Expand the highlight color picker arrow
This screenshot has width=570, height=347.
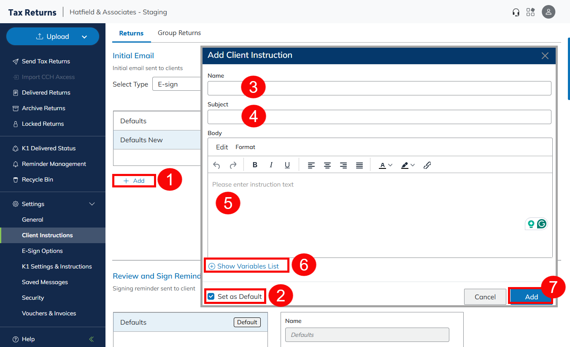pyautogui.click(x=413, y=165)
